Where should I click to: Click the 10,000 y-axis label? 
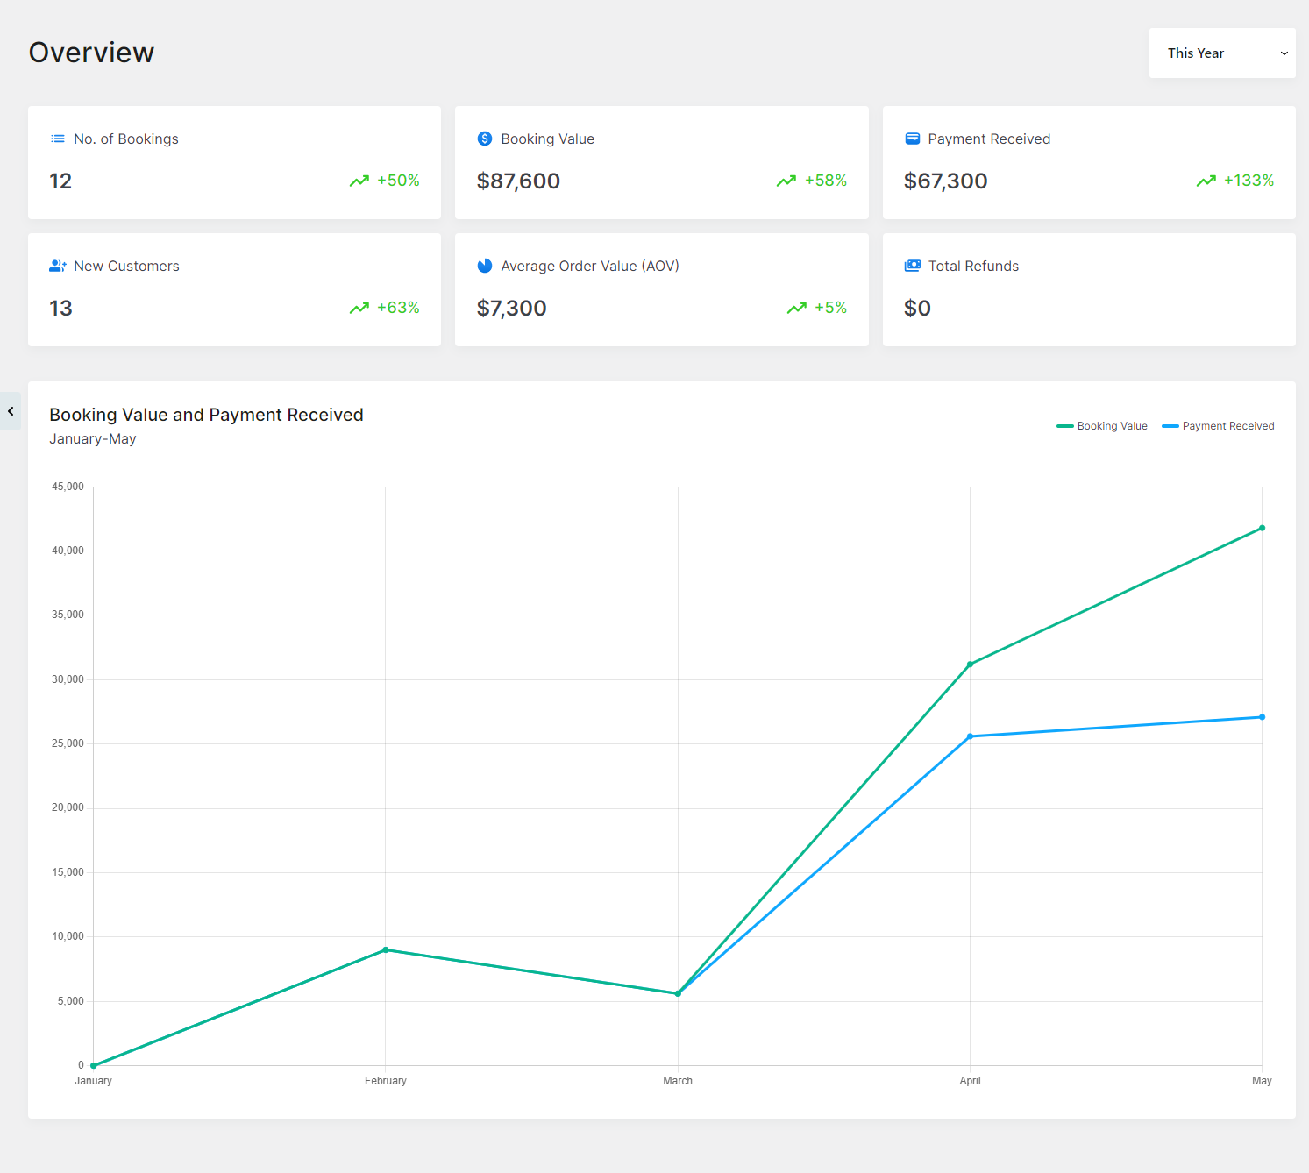pyautogui.click(x=68, y=936)
